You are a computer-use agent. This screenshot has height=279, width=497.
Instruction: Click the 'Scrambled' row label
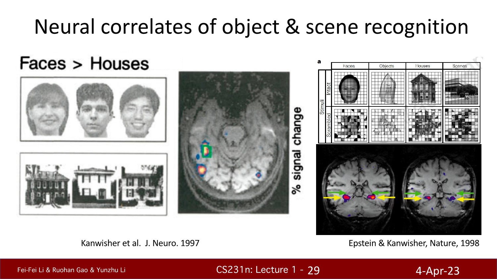click(x=329, y=125)
